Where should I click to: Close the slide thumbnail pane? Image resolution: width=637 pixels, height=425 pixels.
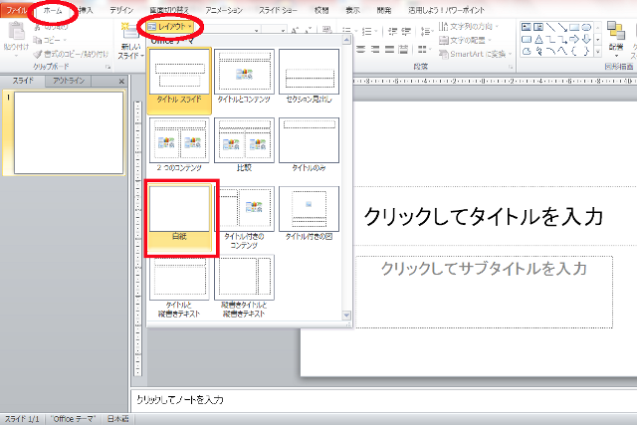pyautogui.click(x=121, y=81)
